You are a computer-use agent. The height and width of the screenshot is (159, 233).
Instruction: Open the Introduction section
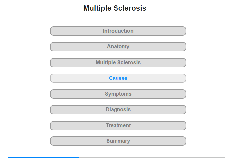click(118, 31)
